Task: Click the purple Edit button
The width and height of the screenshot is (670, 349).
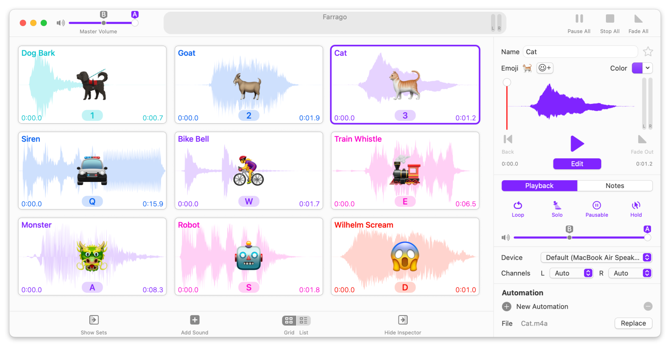Action: coord(577,164)
